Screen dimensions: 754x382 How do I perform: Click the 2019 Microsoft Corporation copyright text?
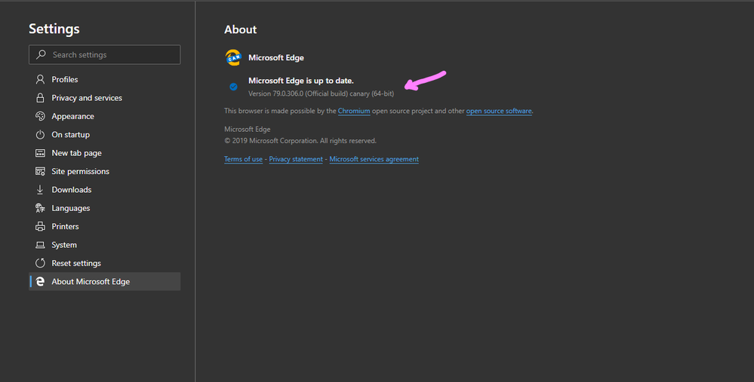(300, 141)
